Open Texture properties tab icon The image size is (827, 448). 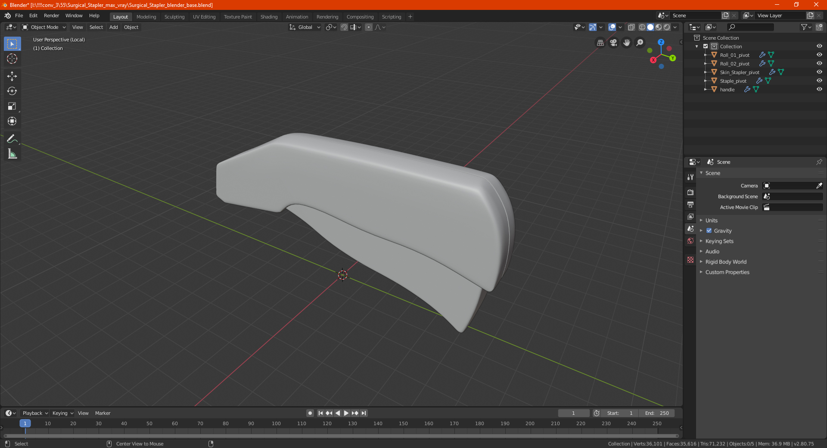(x=690, y=260)
